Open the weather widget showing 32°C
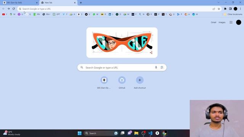Viewport: 244px width, 137px height. tap(12, 133)
